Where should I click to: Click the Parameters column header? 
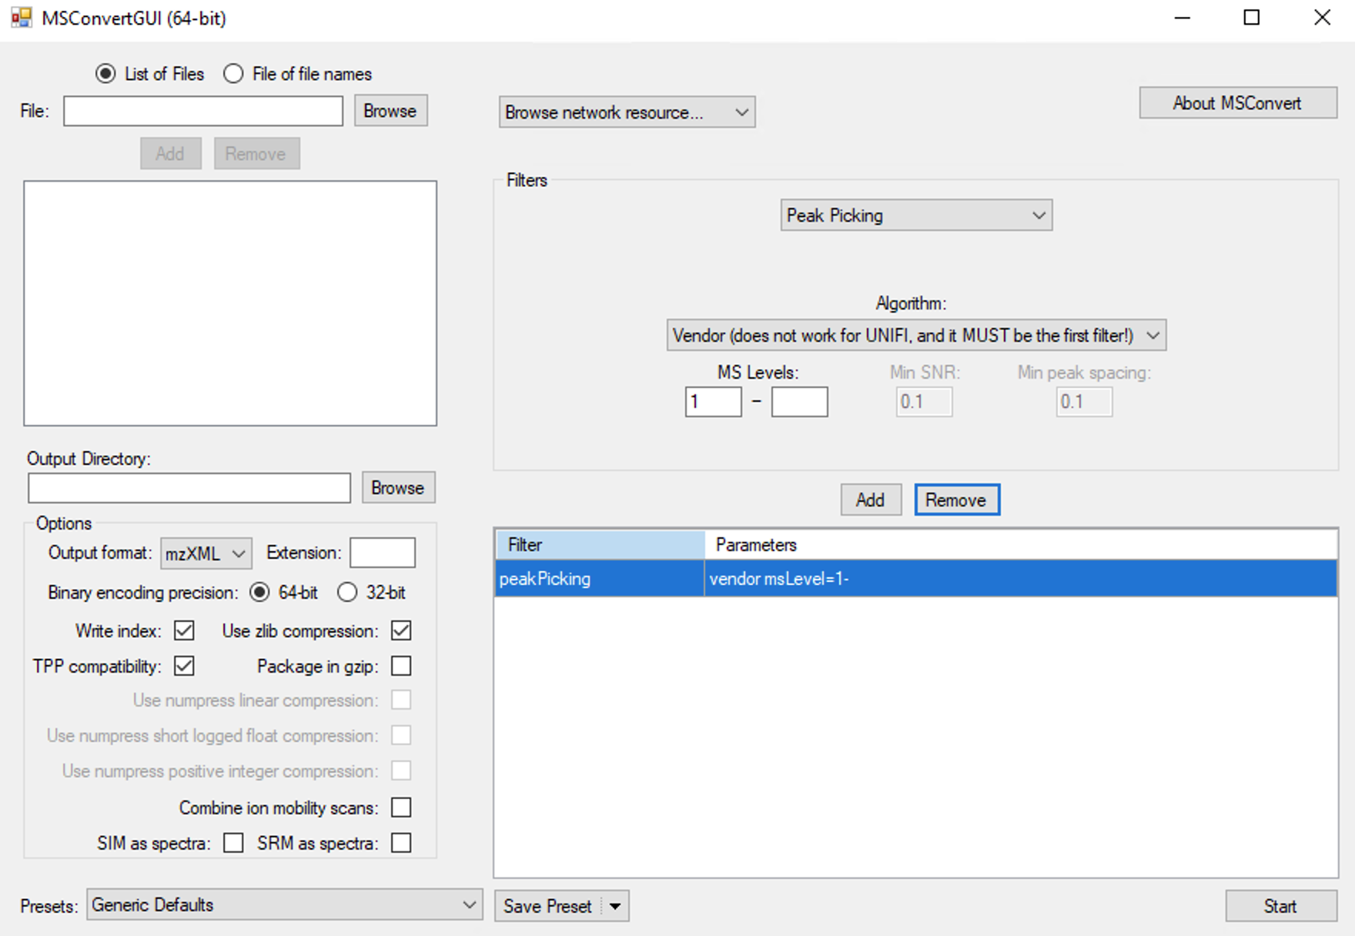tap(1021, 545)
